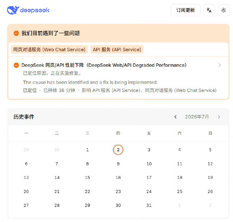Open the Degraded Performance incident title
This screenshot has width=233, height=222.
pos(104,65)
